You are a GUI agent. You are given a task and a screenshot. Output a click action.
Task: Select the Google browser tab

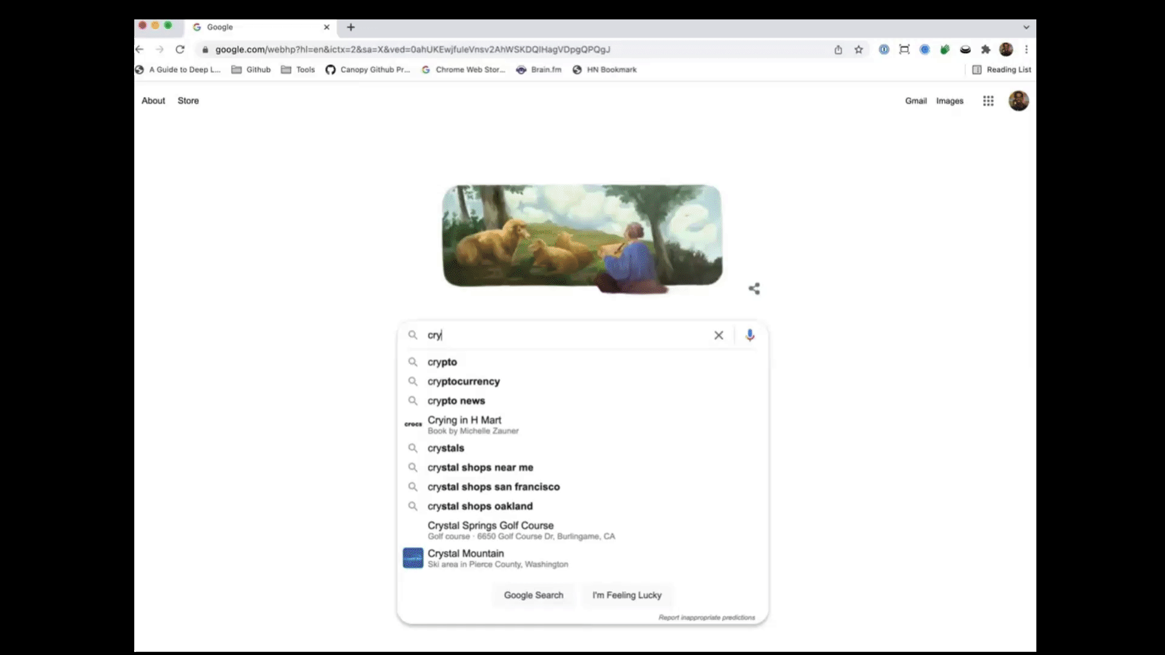point(261,27)
